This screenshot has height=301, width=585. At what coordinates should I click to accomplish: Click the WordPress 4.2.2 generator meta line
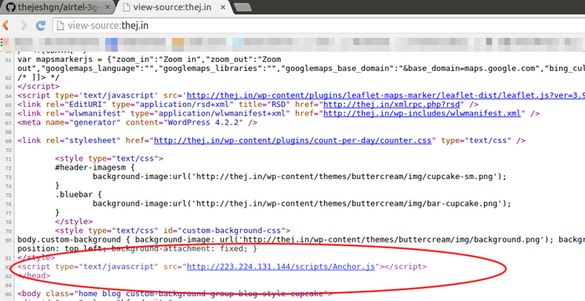tap(137, 123)
